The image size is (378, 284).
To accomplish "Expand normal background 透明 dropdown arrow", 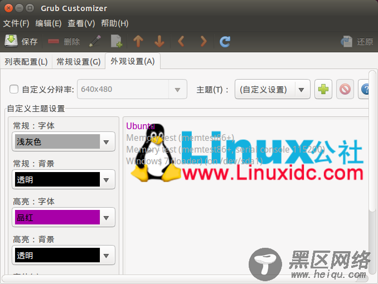I will pos(106,180).
